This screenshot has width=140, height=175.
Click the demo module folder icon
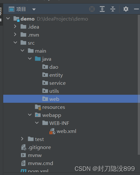point(16,19)
